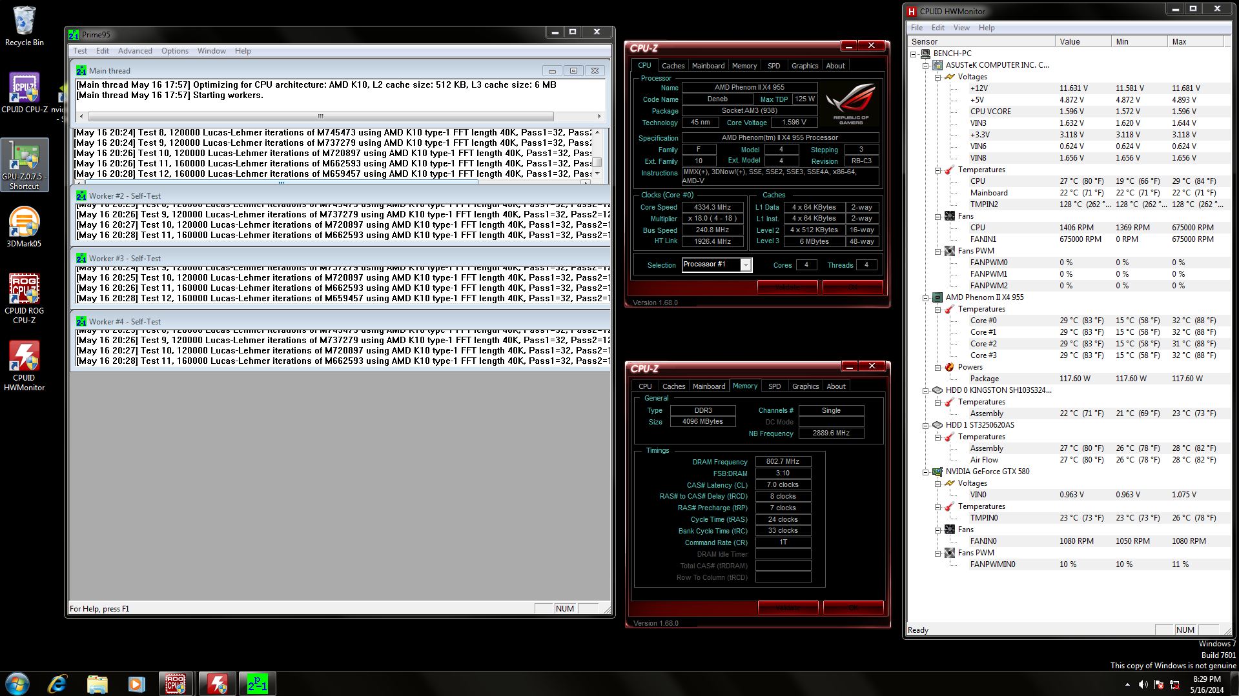Image resolution: width=1239 pixels, height=696 pixels.
Task: Click the Max column header in HWMonitor
Action: click(1195, 41)
